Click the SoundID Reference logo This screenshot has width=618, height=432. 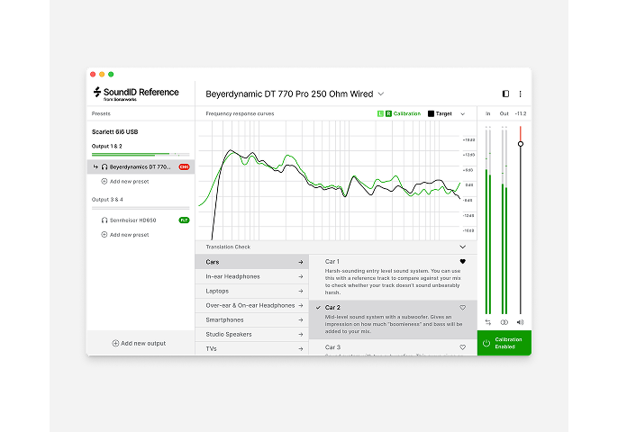136,94
